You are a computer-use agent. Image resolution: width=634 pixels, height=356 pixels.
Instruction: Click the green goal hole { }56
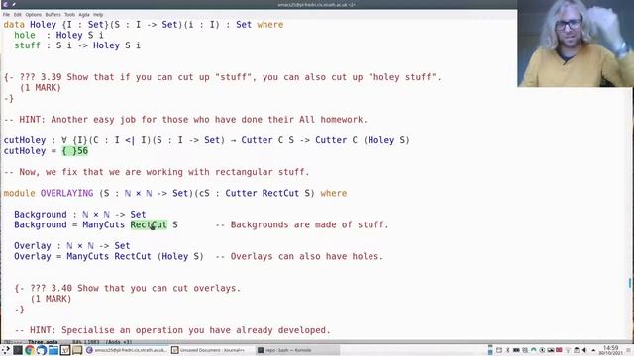[x=75, y=151]
